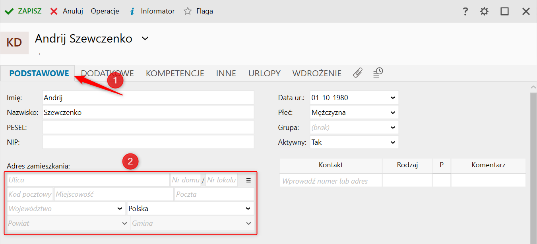Open the change history clock icon

tap(378, 72)
